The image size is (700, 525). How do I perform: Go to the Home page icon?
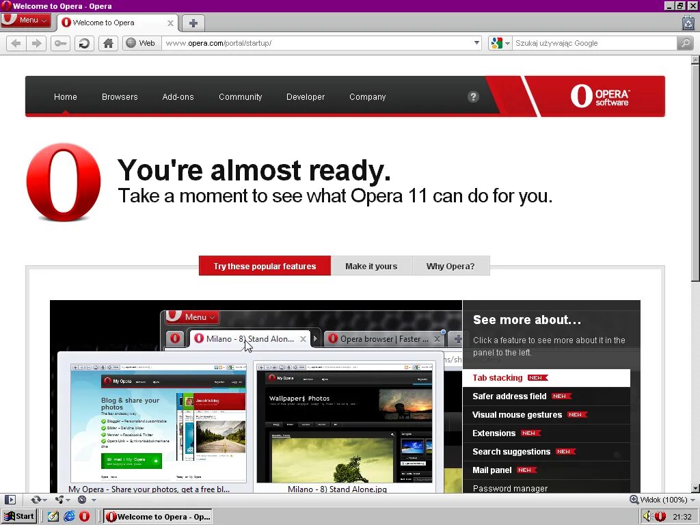click(x=108, y=43)
